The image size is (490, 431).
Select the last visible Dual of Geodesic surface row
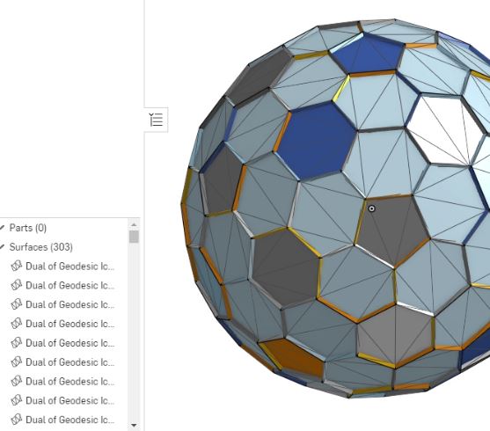63,420
